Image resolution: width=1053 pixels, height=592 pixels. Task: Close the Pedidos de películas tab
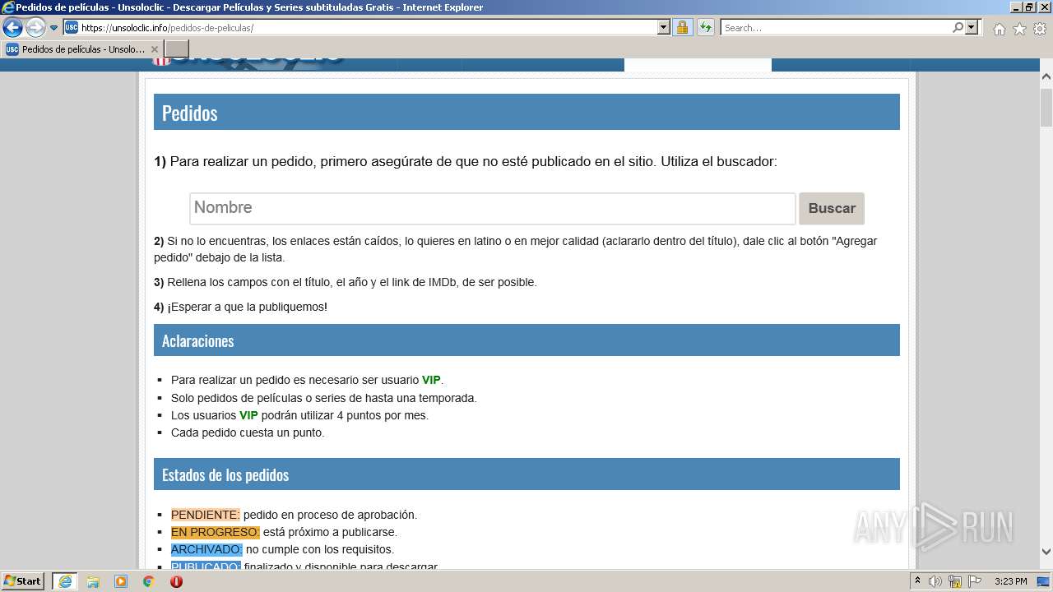pos(154,49)
